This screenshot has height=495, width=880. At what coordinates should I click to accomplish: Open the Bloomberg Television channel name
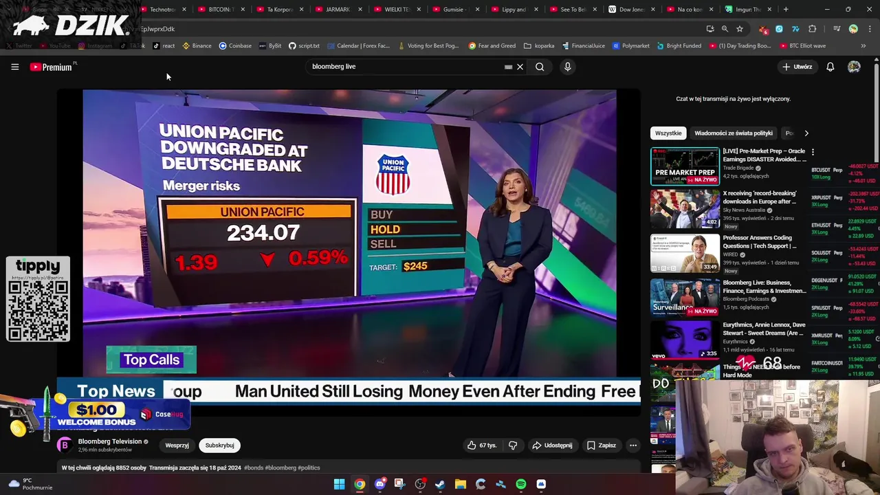click(x=110, y=441)
